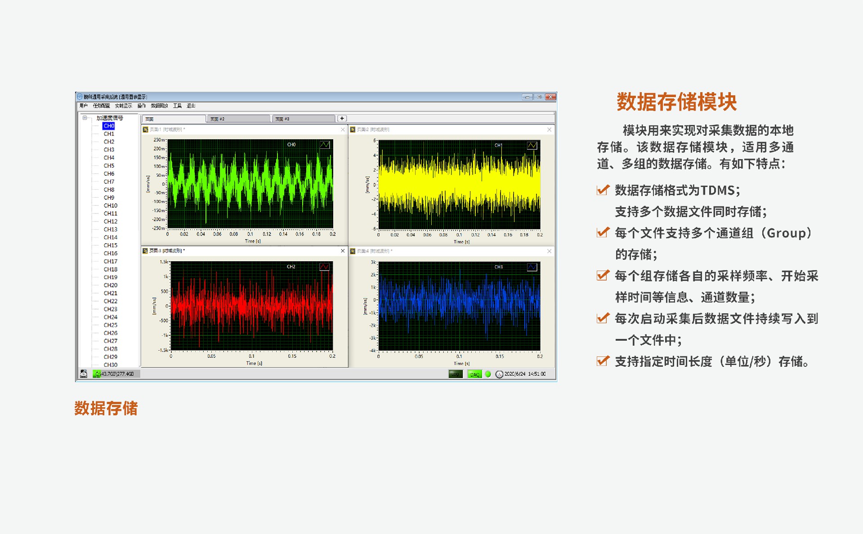Open the 任务配置 menu
The height and width of the screenshot is (534, 863).
tap(101, 106)
